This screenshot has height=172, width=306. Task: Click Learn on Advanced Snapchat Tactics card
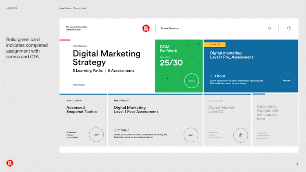tap(96, 135)
